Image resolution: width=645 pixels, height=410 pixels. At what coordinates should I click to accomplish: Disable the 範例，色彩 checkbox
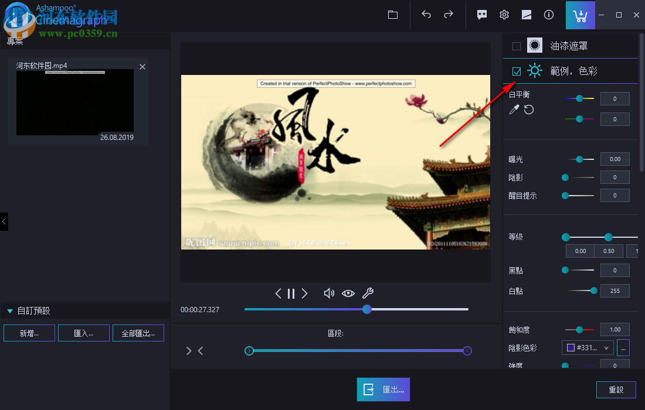[517, 70]
